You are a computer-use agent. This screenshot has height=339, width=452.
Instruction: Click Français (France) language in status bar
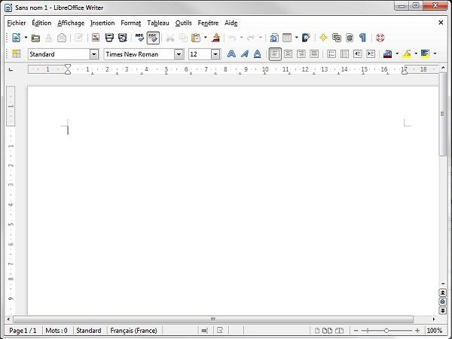click(x=133, y=330)
